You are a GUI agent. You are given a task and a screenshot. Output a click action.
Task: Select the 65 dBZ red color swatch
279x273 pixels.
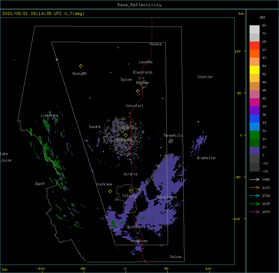click(x=254, y=46)
